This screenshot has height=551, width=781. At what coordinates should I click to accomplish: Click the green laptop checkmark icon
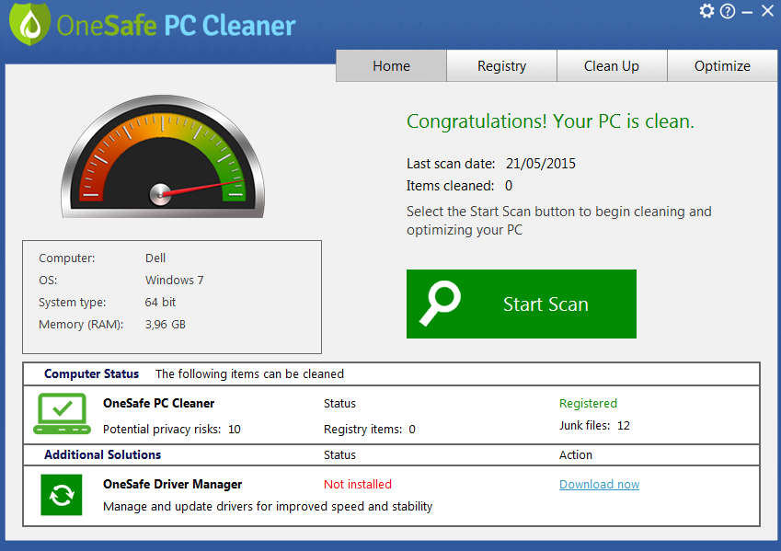(63, 414)
